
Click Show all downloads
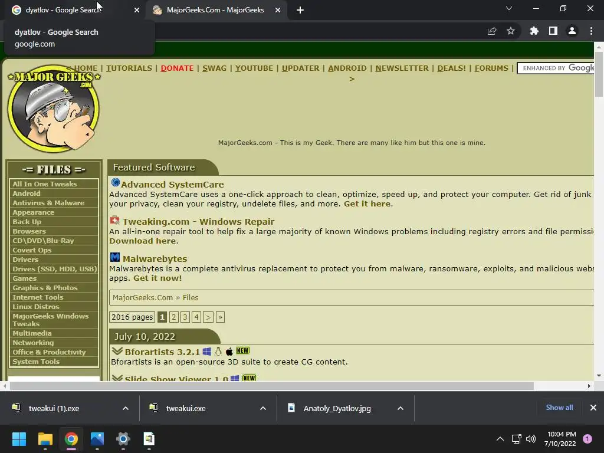click(x=559, y=408)
